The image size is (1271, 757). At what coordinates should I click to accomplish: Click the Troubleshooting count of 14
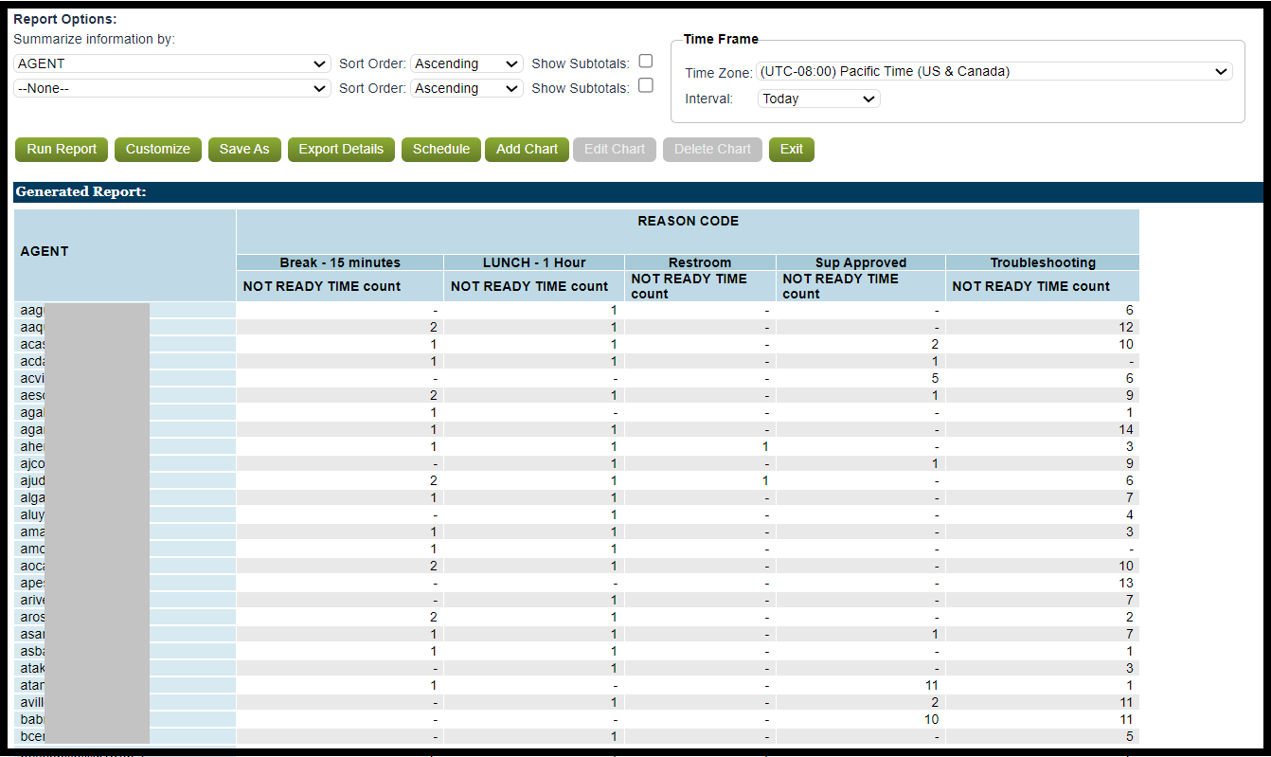click(x=1125, y=429)
